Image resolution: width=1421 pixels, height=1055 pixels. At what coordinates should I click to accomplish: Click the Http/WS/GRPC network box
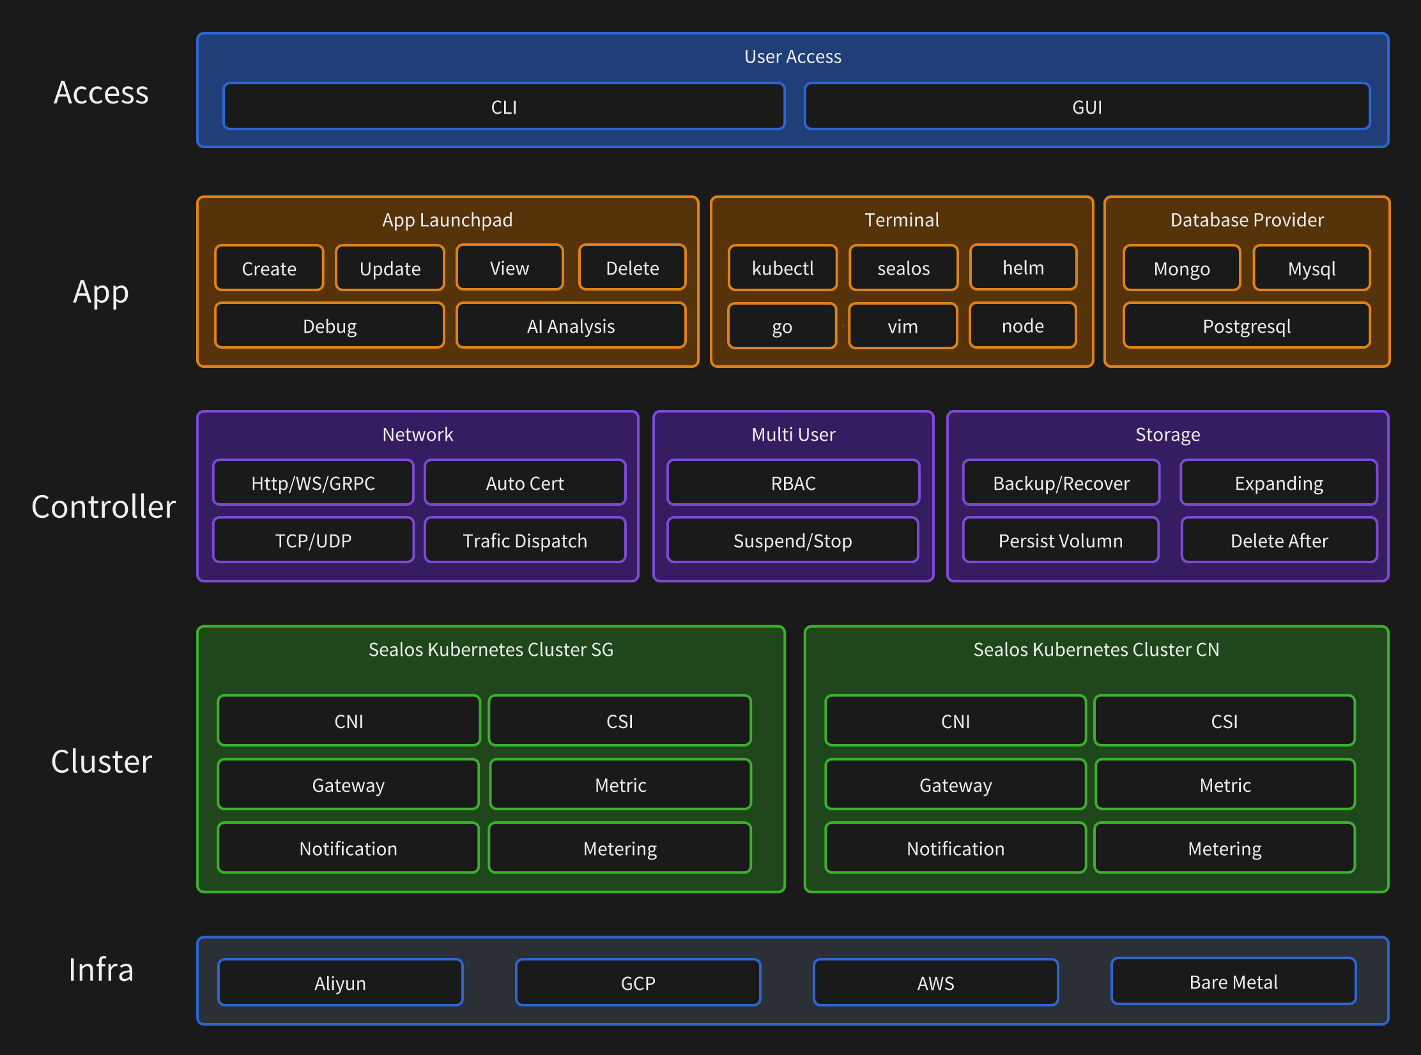tap(313, 483)
